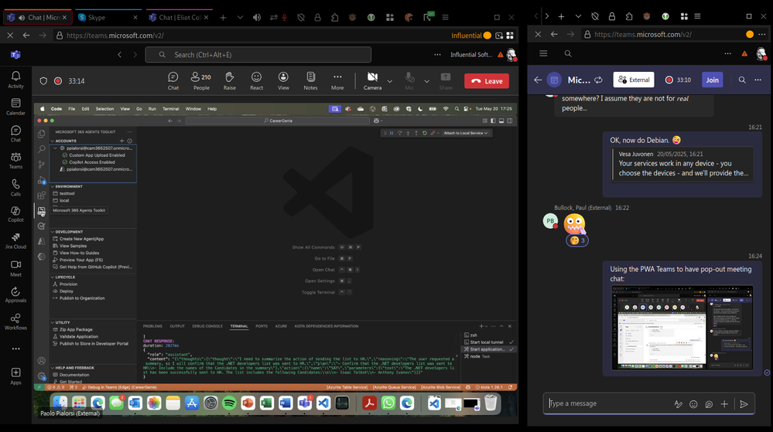
Task: Click the recording indicator in meeting bar
Action: point(58,81)
